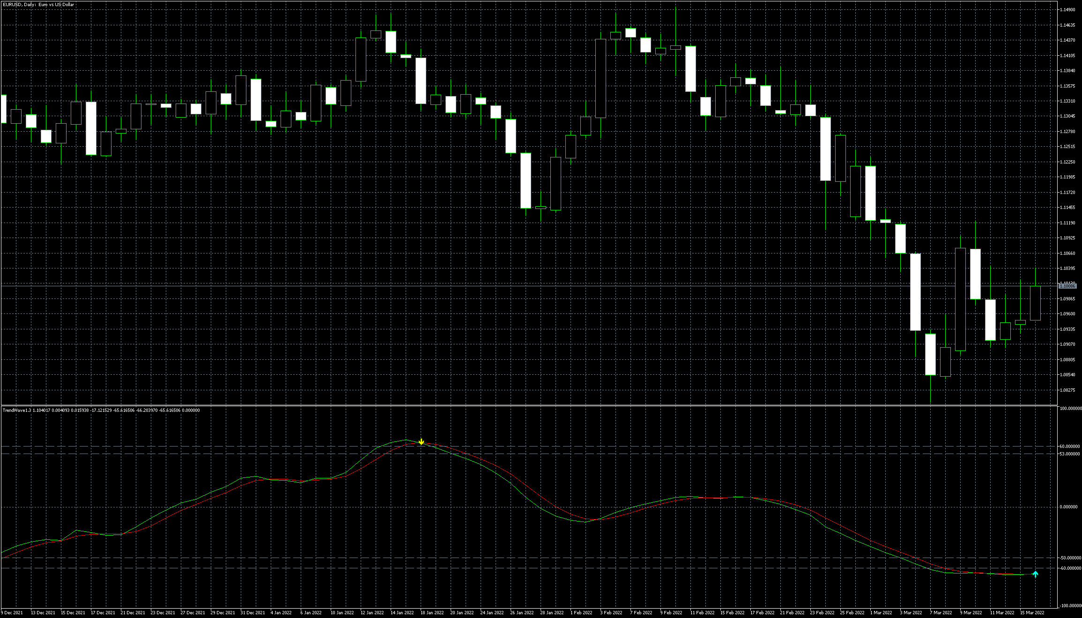Click the 1.14900 price axis label

pyautogui.click(x=1067, y=10)
